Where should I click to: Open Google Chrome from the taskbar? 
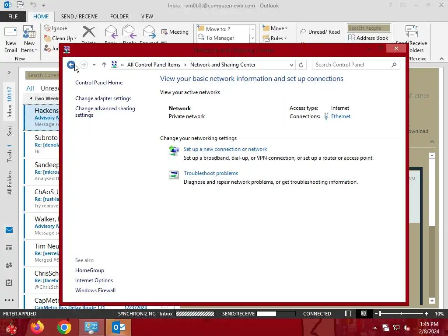64,327
